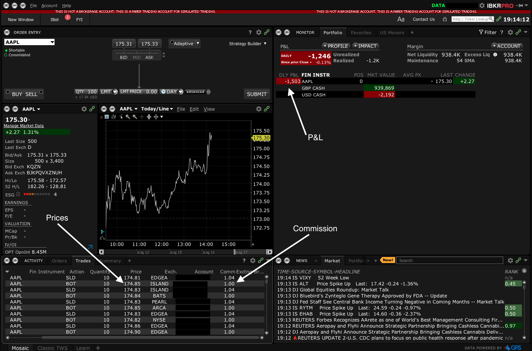This screenshot has width=532, height=351.
Task: Click the zoom in magnifier on chart toolbar
Action: [x=127, y=117]
